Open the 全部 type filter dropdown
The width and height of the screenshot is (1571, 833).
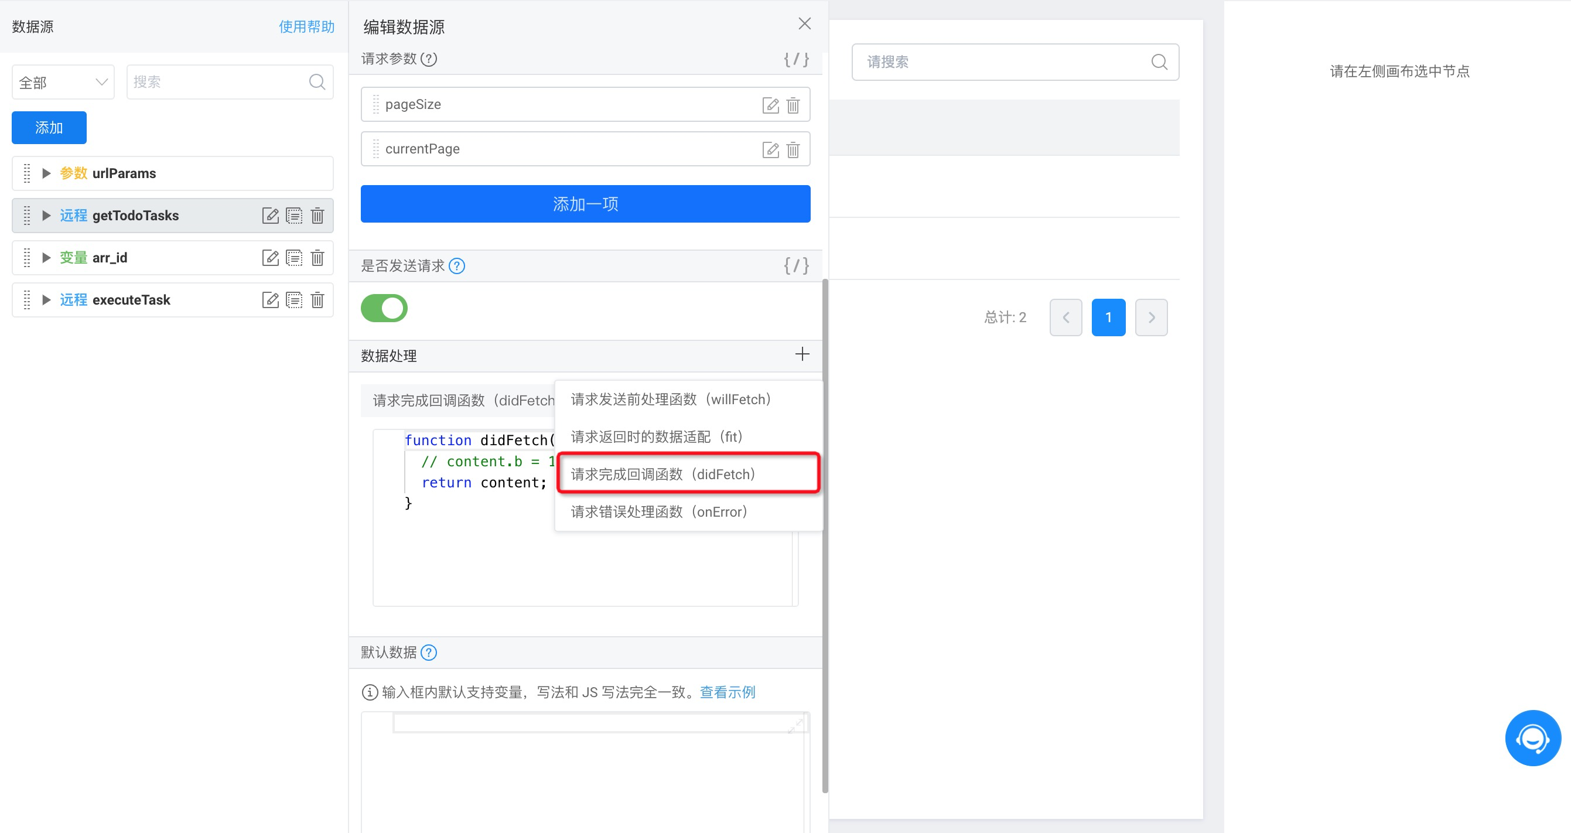point(63,83)
